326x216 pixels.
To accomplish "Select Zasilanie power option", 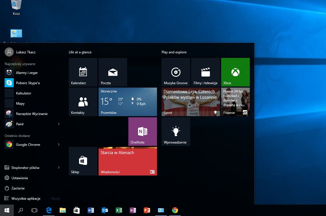I will point(18,188).
